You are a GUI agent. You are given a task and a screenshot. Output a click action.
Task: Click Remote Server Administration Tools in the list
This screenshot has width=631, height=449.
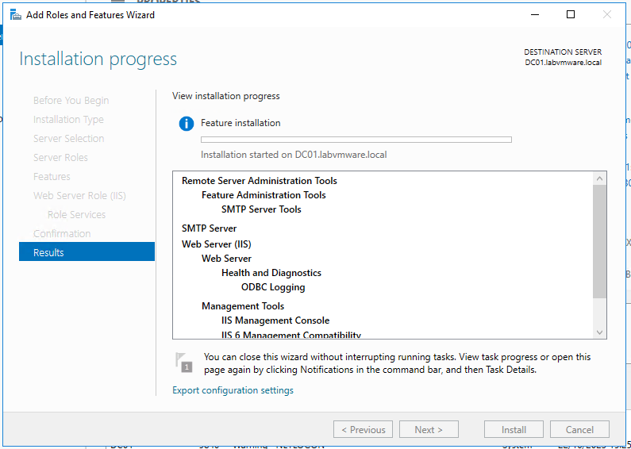click(x=260, y=181)
